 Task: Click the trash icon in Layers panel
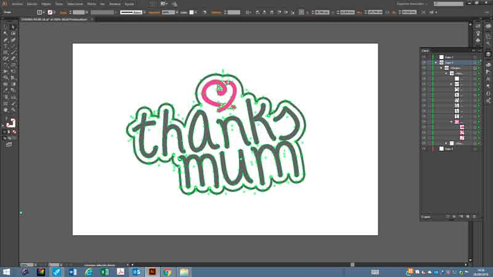(x=476, y=217)
